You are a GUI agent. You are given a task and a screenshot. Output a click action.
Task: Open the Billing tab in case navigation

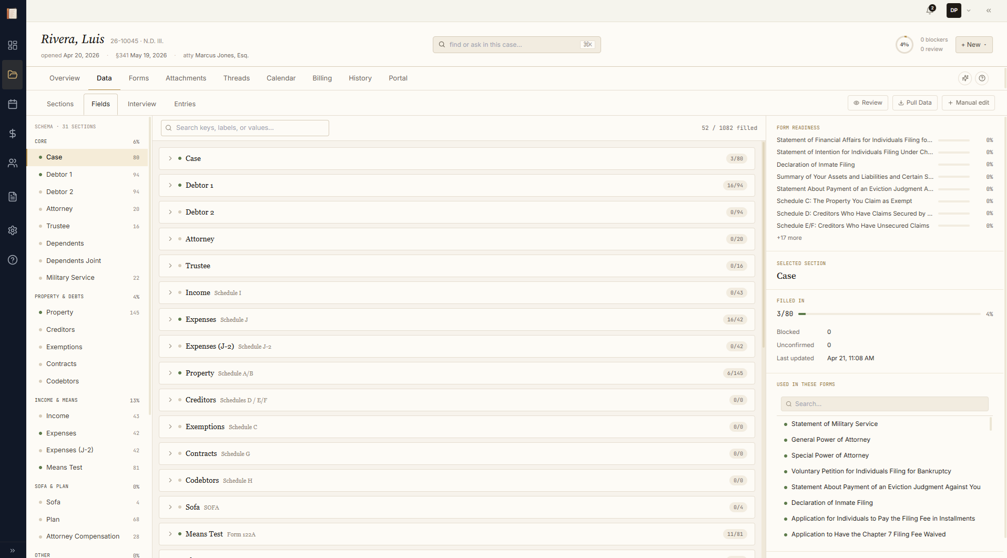(322, 78)
